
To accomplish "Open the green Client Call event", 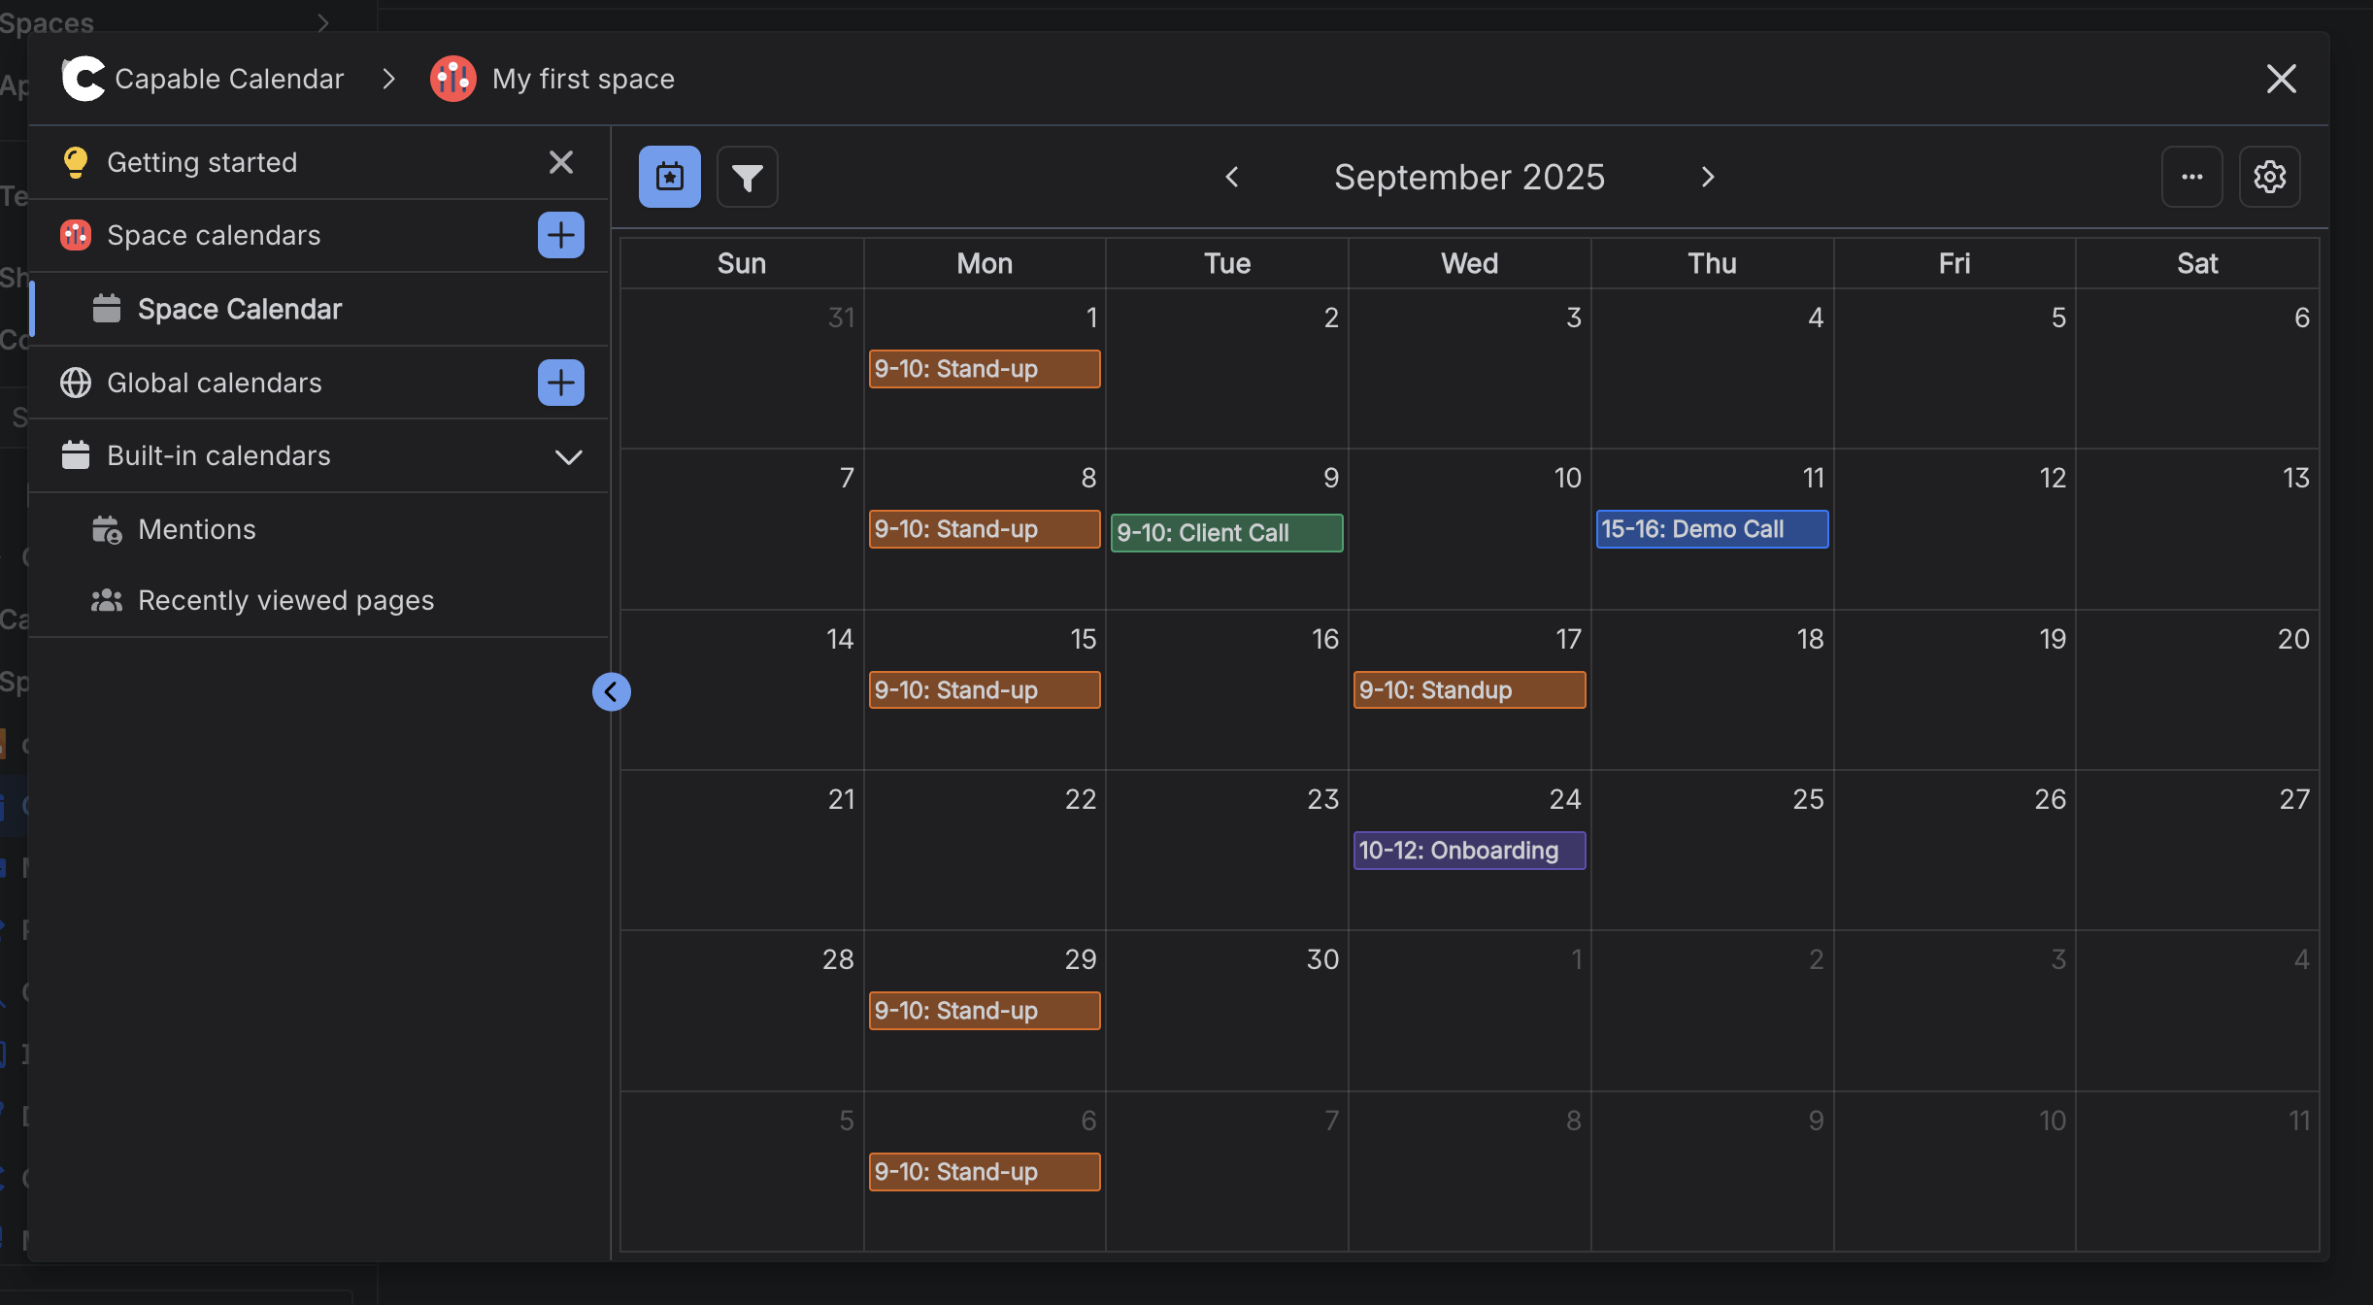I will tap(1225, 532).
